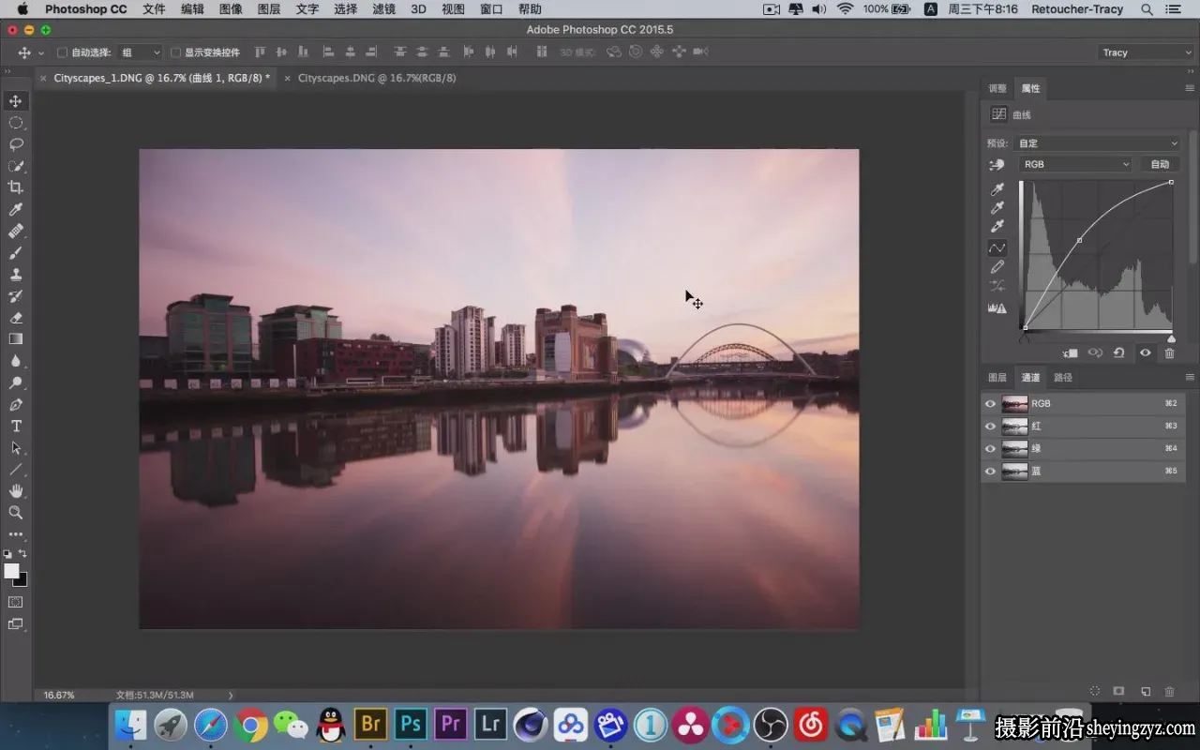
Task: Select the Lasso tool
Action: pyautogui.click(x=16, y=144)
